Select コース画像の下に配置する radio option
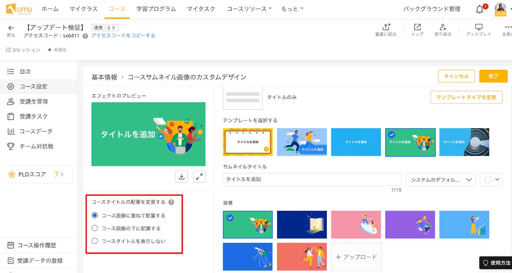 [95, 228]
